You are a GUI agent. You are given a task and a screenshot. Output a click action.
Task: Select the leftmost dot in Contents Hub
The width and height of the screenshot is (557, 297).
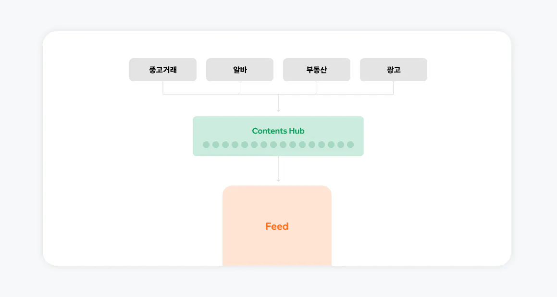click(206, 145)
